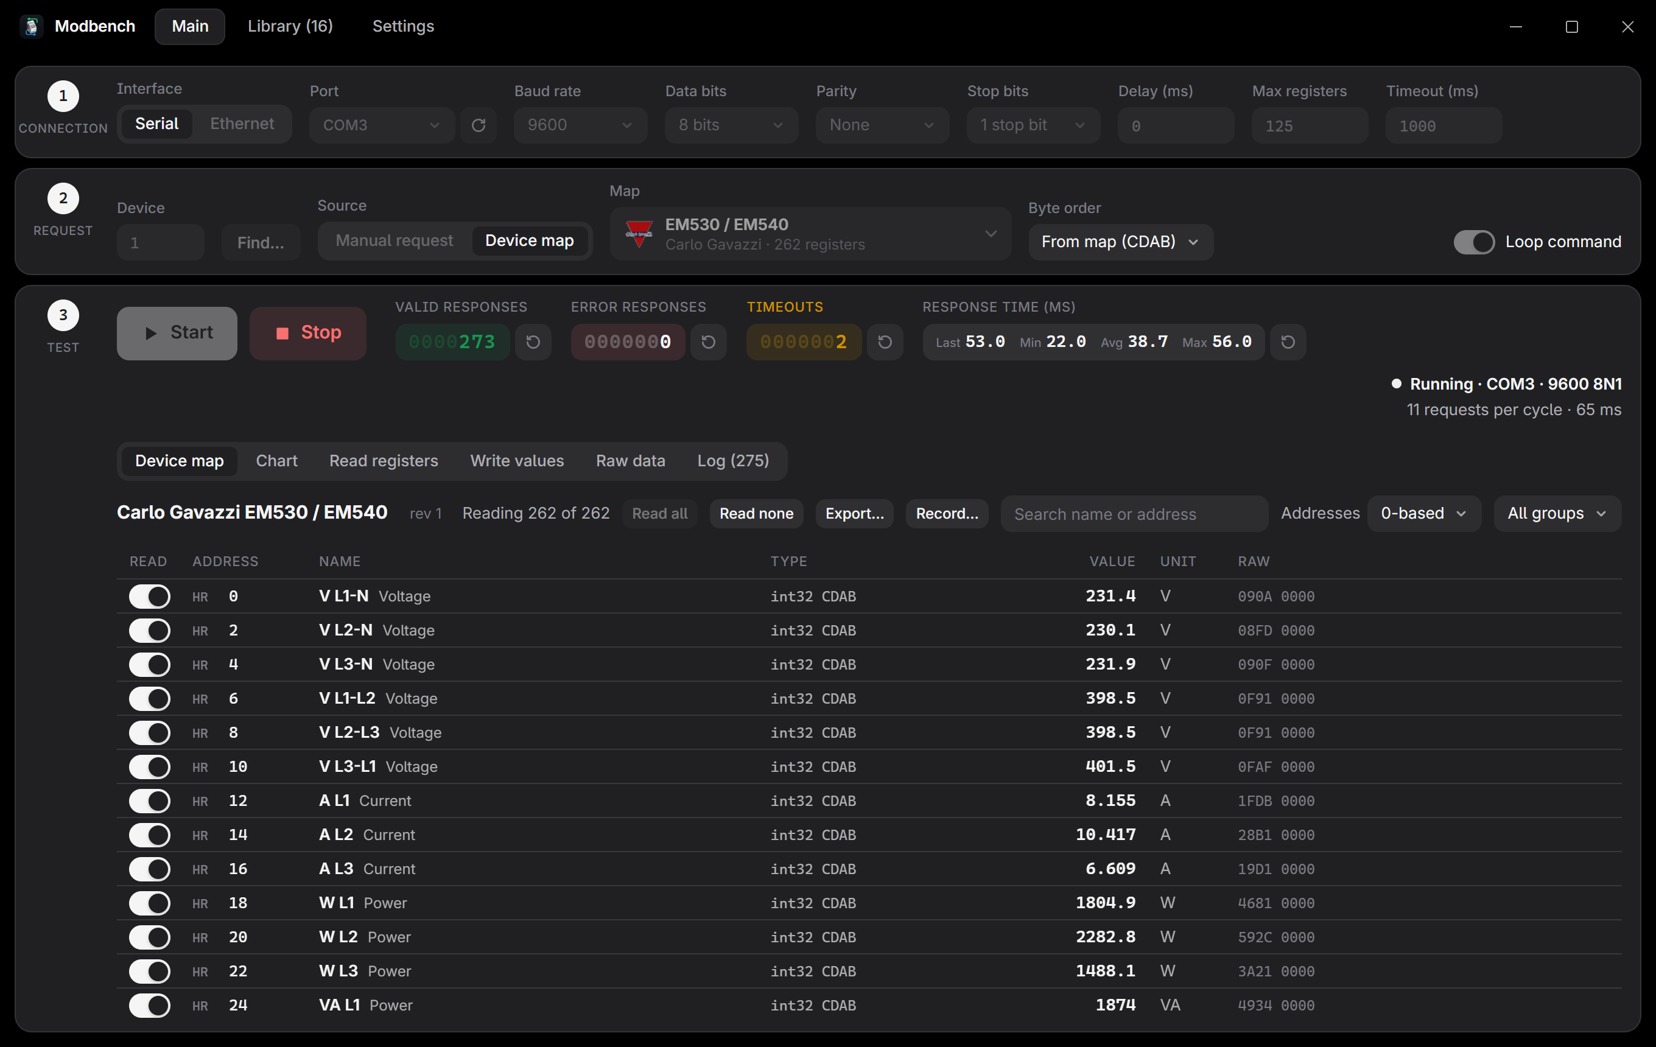This screenshot has width=1656, height=1047.
Task: Open the Log (275) tab
Action: click(733, 461)
